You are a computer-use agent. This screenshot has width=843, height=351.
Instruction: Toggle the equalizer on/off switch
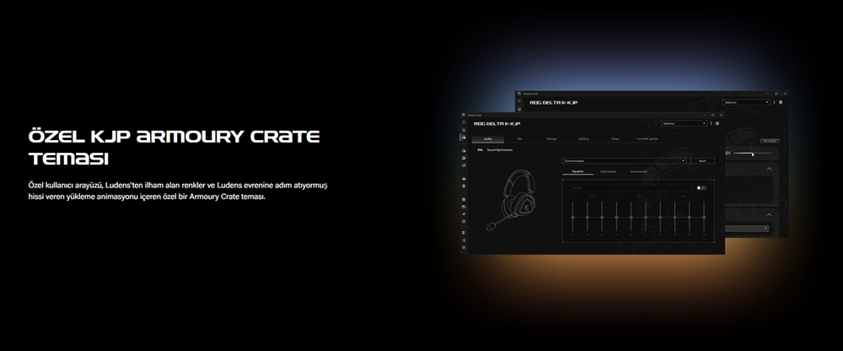tap(701, 188)
